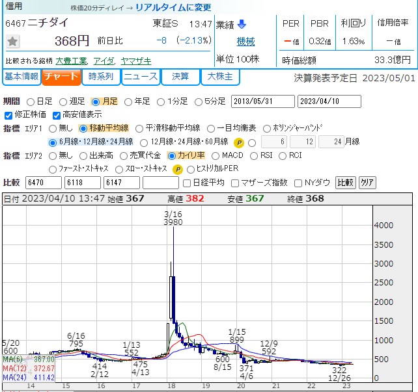
Task: Select ファースト・ストキャス indicator radio
Action: pos(53,170)
